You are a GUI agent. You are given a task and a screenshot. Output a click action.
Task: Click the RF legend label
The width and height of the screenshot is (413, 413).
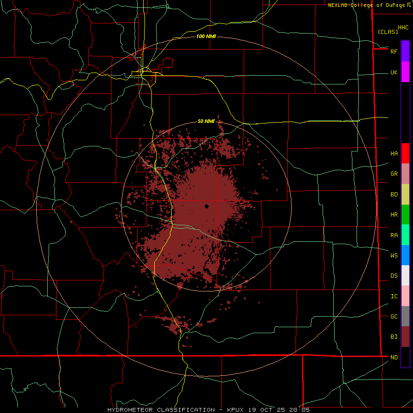pos(394,51)
